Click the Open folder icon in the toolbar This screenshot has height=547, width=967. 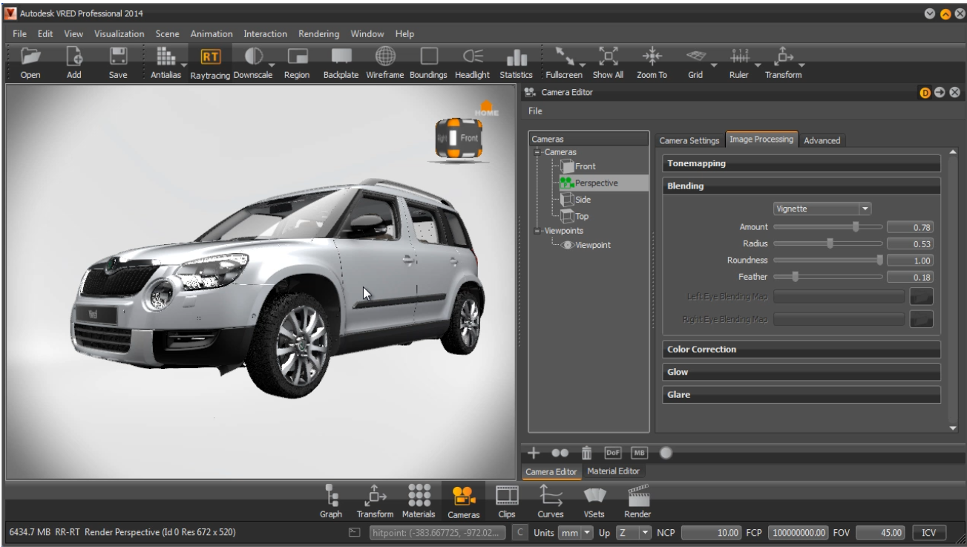pyautogui.click(x=30, y=57)
